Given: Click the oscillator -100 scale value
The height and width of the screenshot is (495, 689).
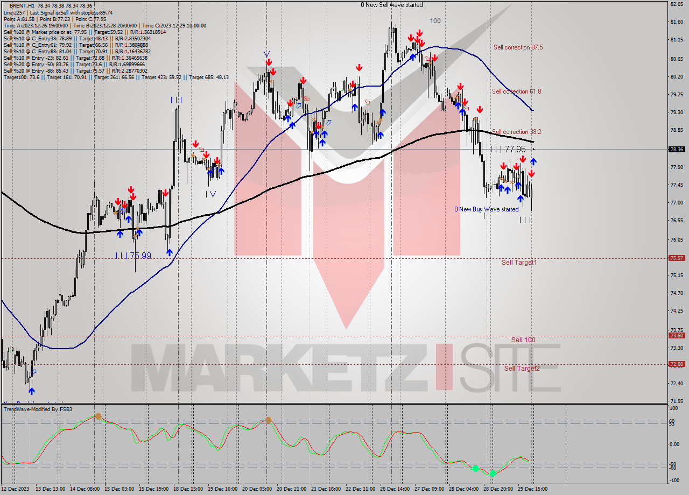Looking at the screenshot, I should pos(674,479).
